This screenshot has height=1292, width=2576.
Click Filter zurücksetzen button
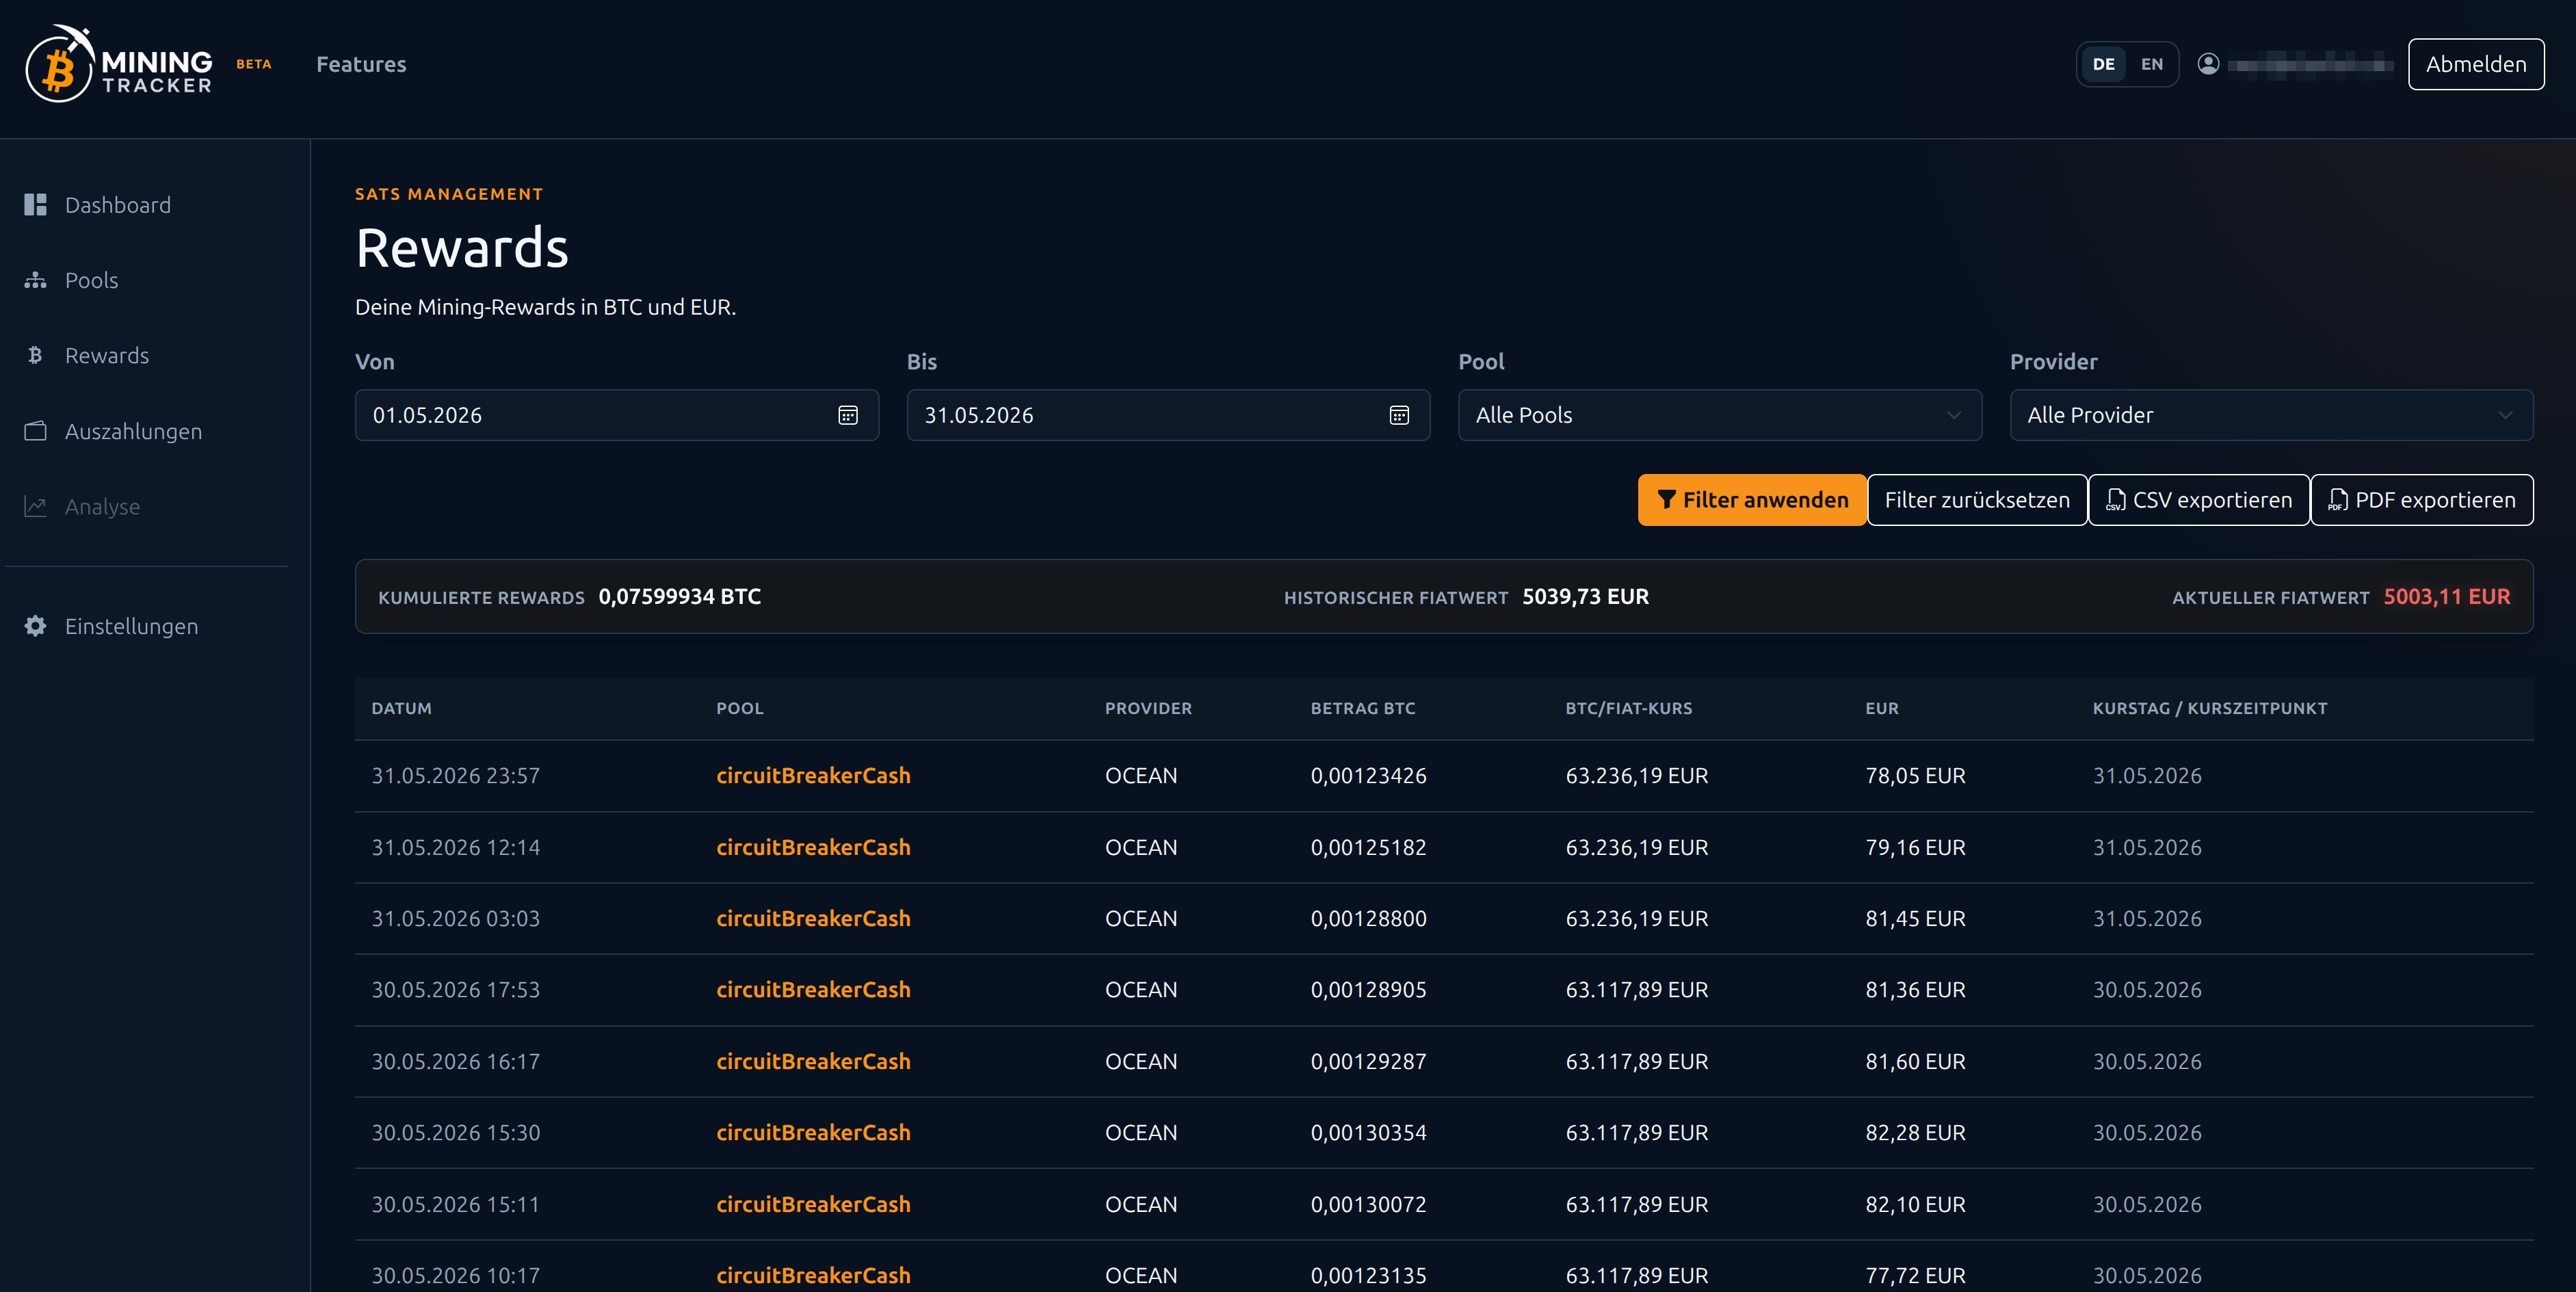(1977, 500)
